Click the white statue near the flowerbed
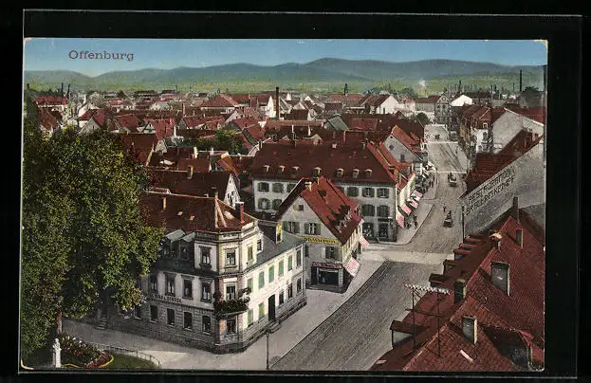Screen dimensions: 591x383 tap(57, 353)
